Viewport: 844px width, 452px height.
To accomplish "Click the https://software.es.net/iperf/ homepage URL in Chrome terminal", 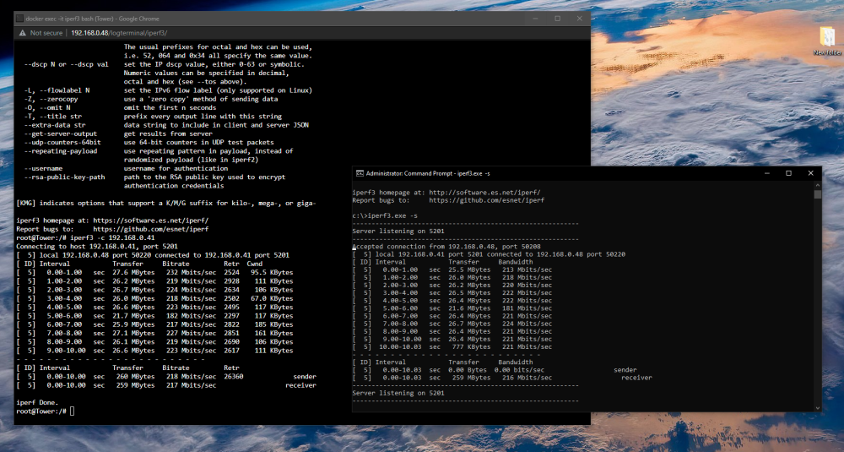I will tap(151, 221).
